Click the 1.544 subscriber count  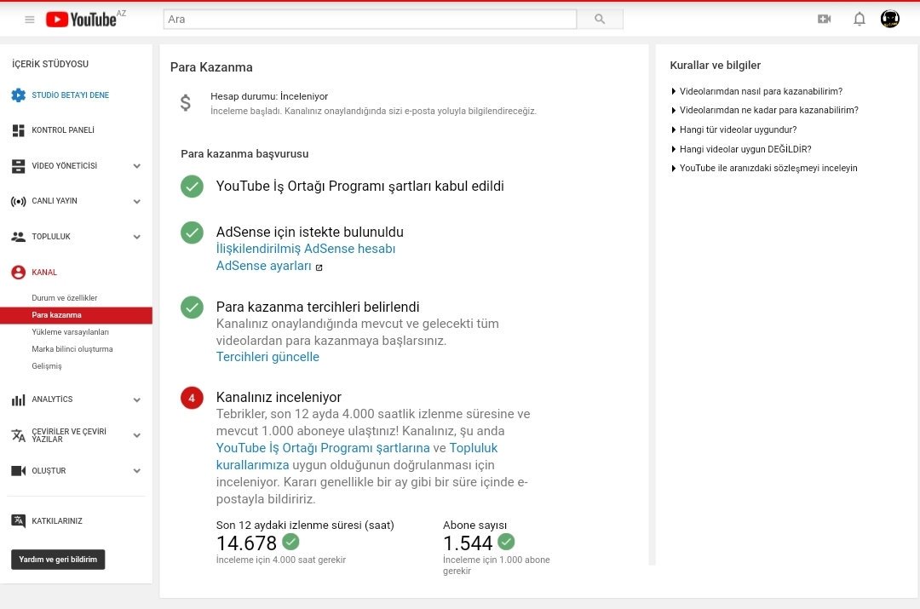click(x=468, y=543)
